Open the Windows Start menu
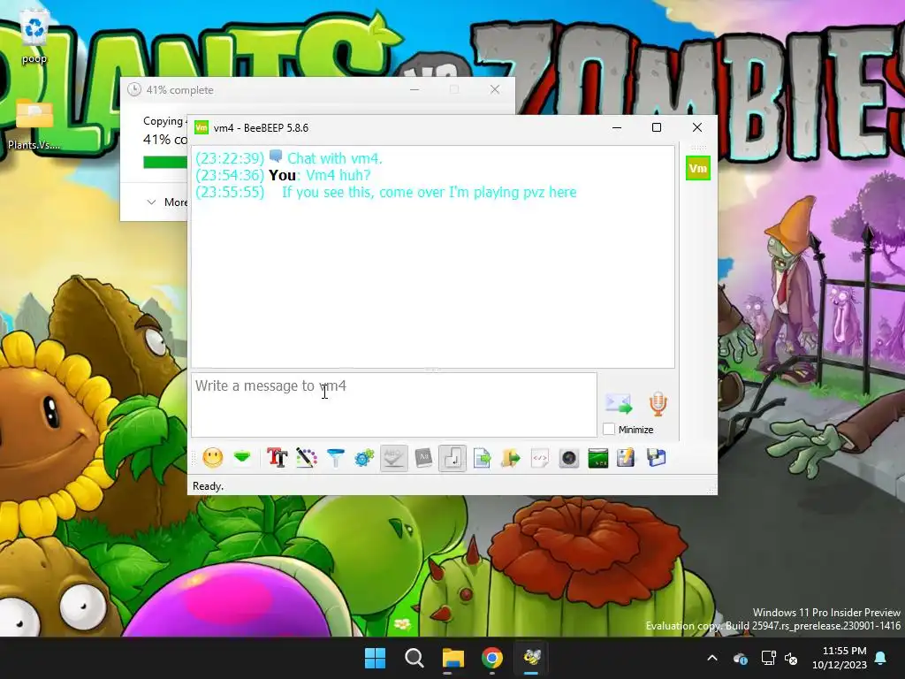Viewport: 905px width, 679px height. (375, 658)
